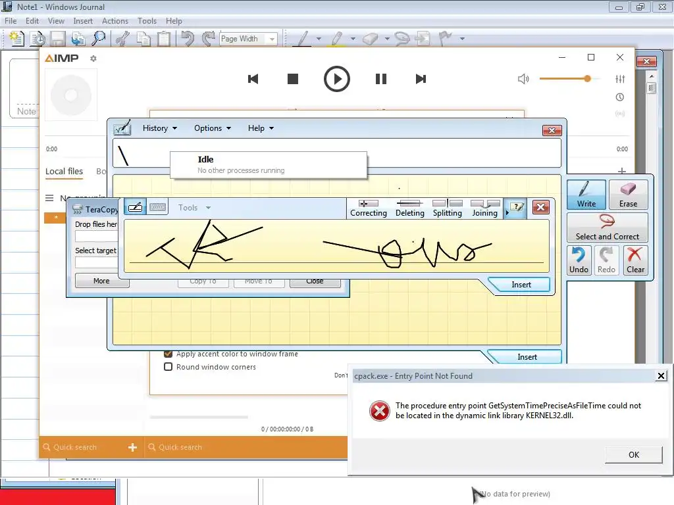The width and height of the screenshot is (674, 505).
Task: Click the Cut scissors icon in Journal toolbar
Action: click(x=123, y=39)
